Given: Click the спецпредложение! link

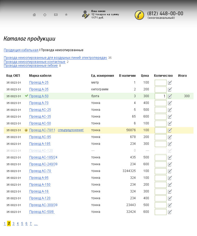Looking at the screenshot, I should click(71, 130).
